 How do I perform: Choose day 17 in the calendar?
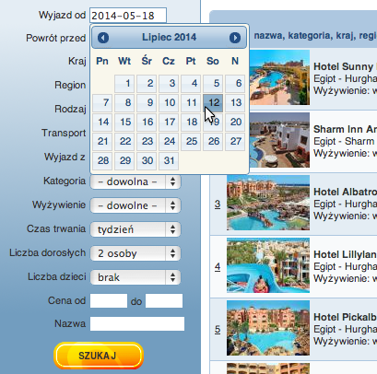169,122
